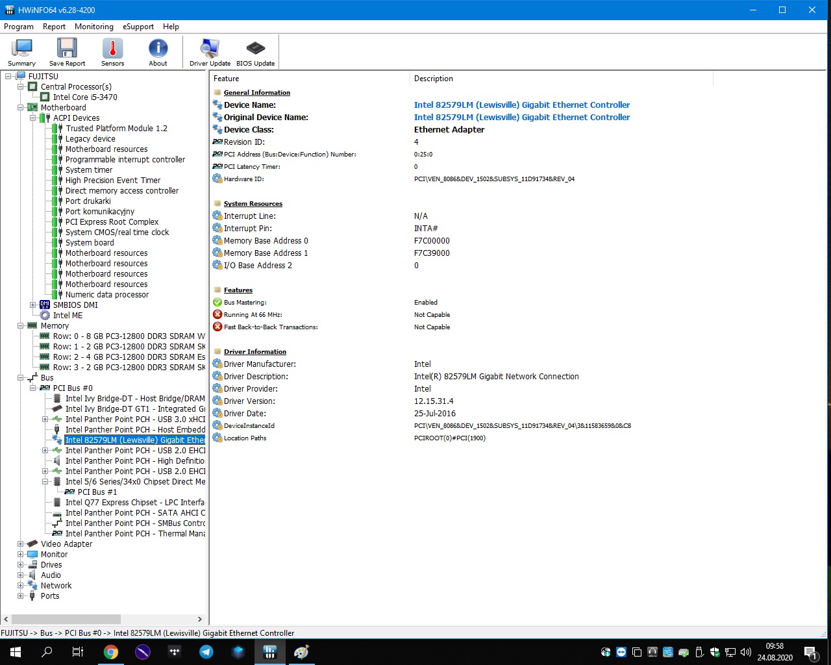831x665 pixels.
Task: Open the notification center icon
Action: [810, 652]
